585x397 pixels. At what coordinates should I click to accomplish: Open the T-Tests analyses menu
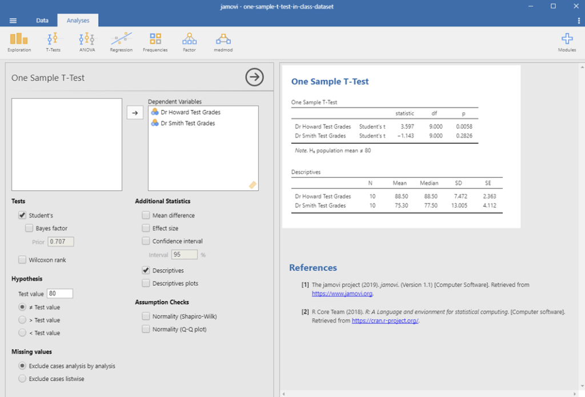tap(53, 42)
